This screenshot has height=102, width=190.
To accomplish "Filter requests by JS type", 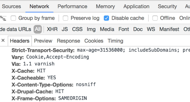I will tap(65, 29).
